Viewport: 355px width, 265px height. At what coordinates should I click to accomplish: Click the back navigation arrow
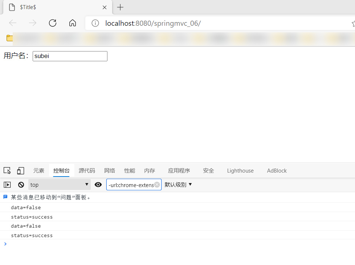tap(13, 23)
